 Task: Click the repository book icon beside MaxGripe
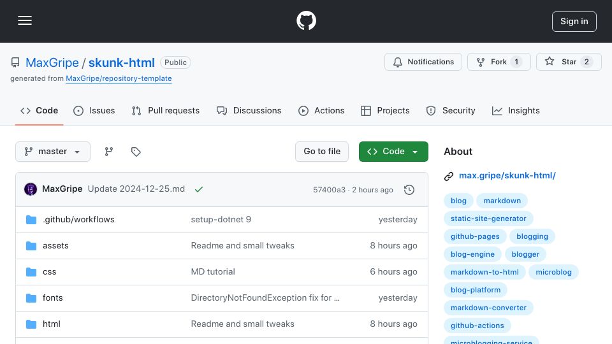click(15, 62)
